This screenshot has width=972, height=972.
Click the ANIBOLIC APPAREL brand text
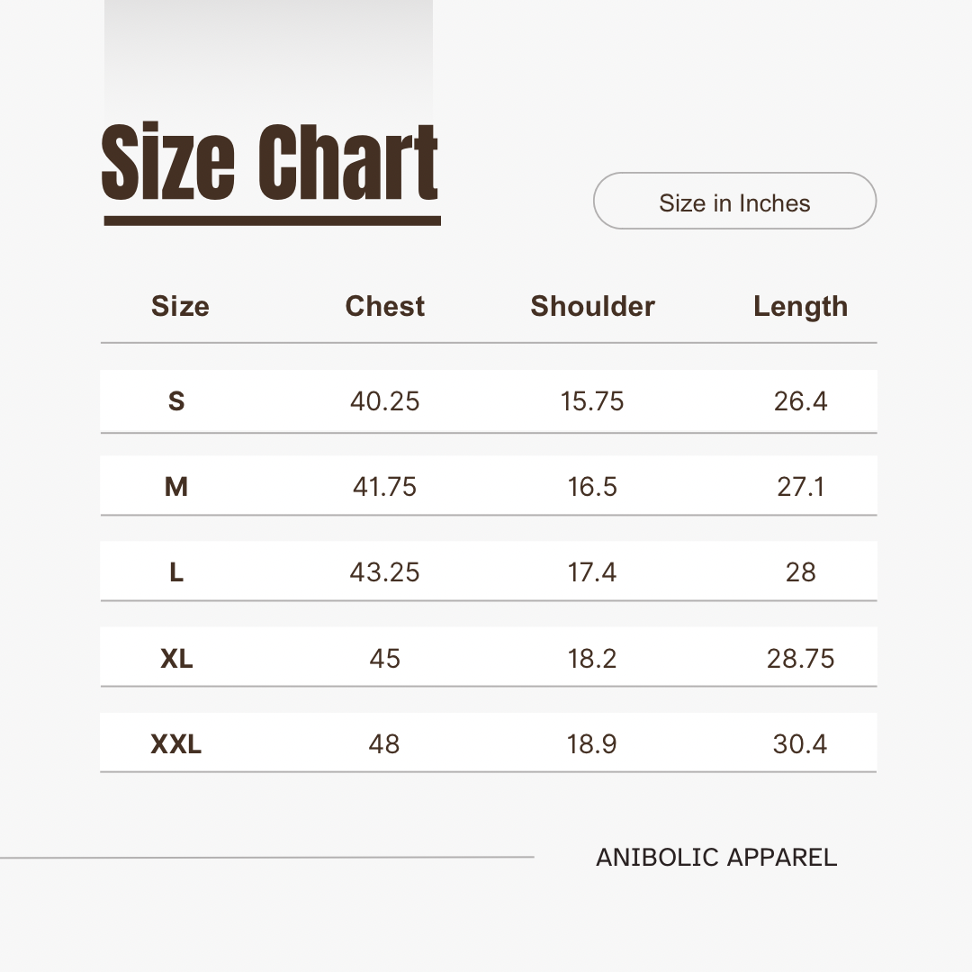(716, 858)
